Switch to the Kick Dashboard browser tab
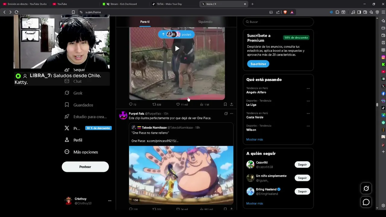Image resolution: width=386 pixels, height=217 pixels. (x=125, y=4)
